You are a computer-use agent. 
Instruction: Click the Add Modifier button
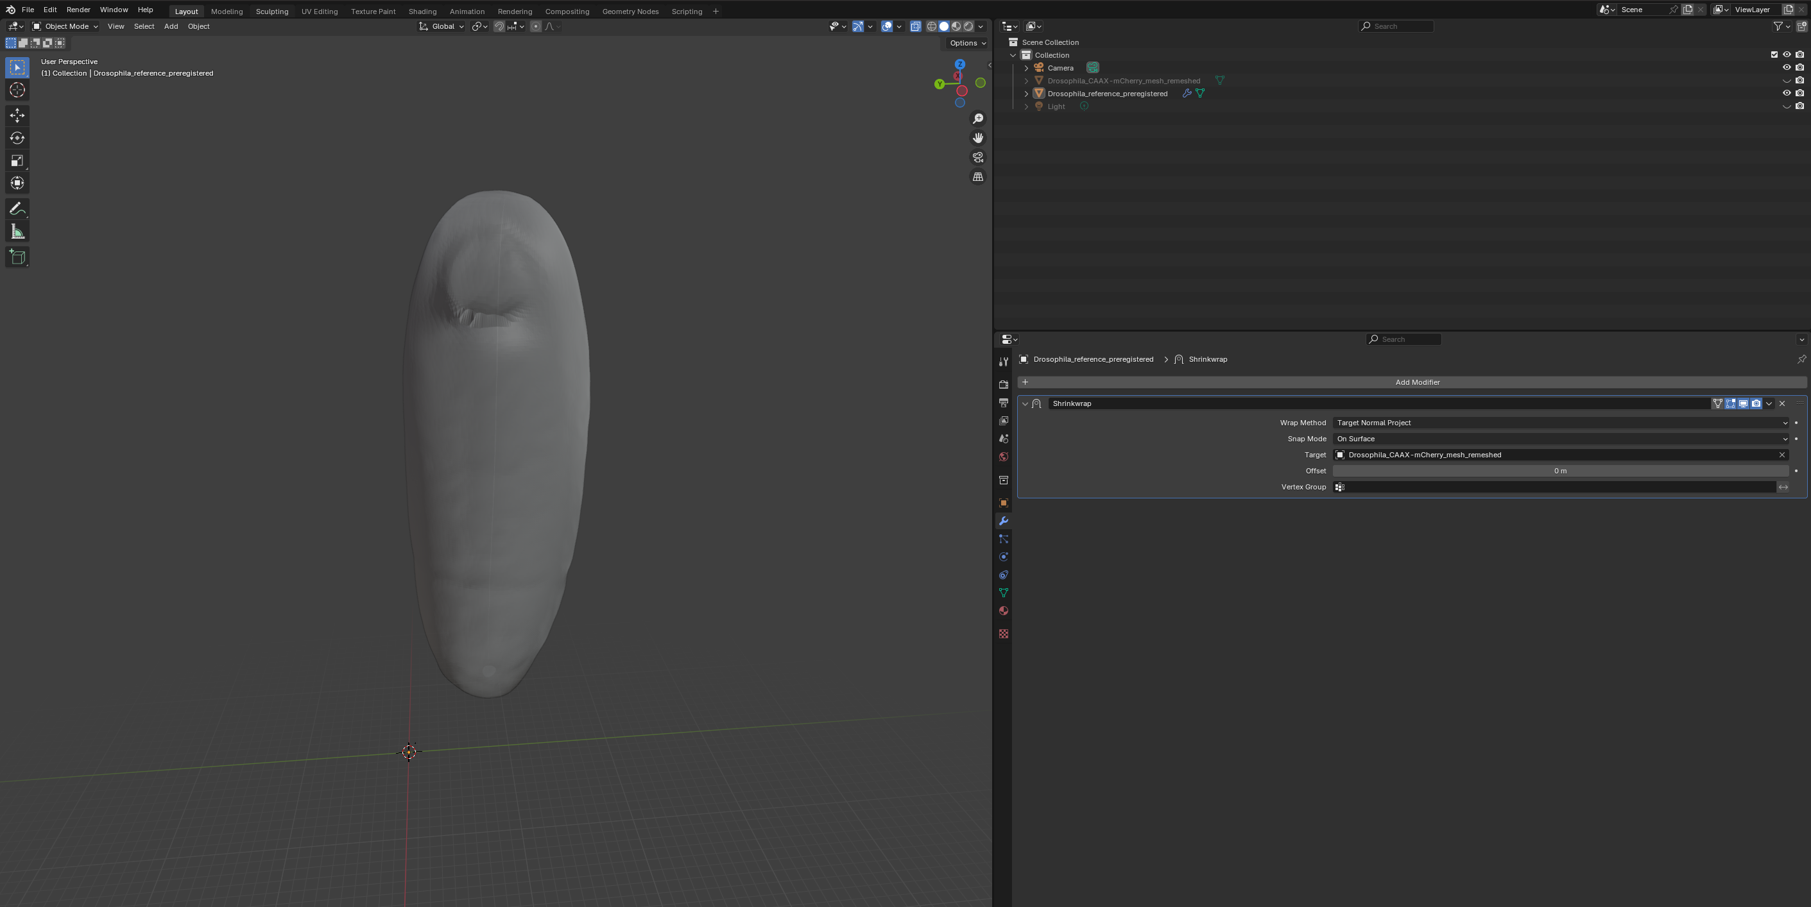tap(1416, 382)
